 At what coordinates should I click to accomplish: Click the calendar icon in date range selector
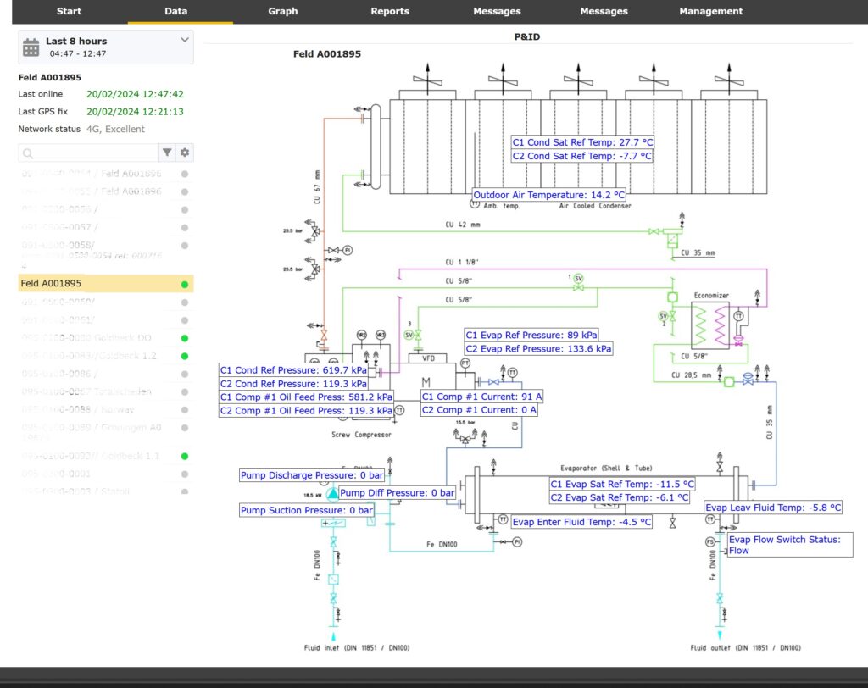tap(31, 47)
